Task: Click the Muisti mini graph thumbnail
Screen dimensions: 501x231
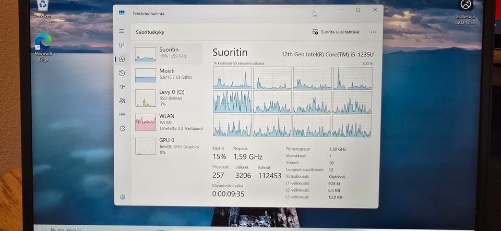Action: (x=146, y=75)
